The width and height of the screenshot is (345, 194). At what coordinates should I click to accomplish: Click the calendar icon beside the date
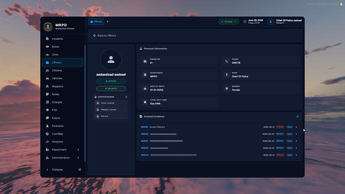[244, 21]
